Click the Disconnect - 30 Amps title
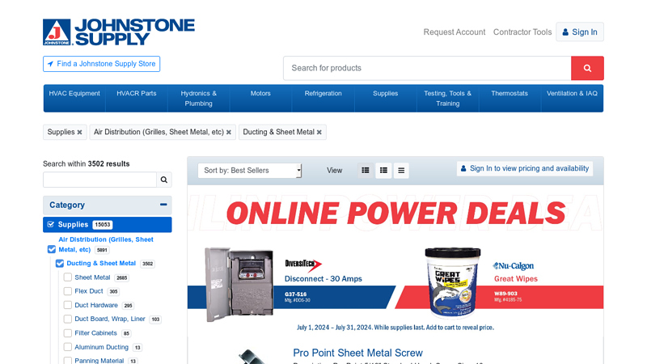 (323, 279)
